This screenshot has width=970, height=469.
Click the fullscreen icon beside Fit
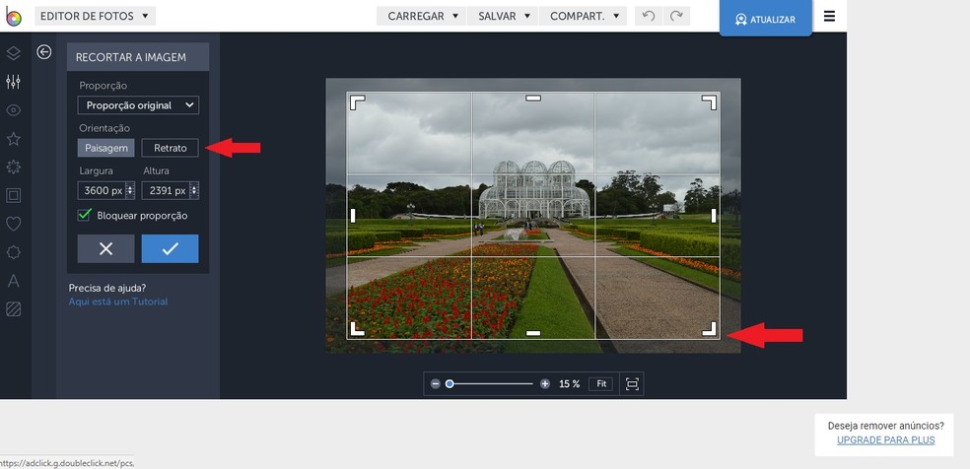point(632,383)
